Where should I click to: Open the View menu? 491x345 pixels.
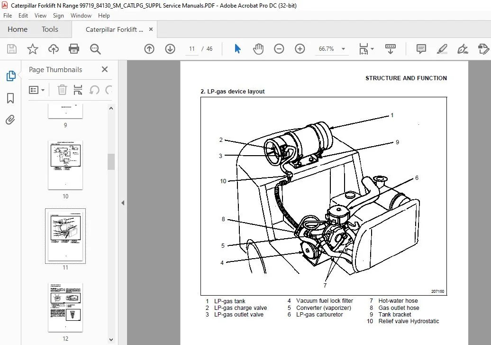coord(40,15)
